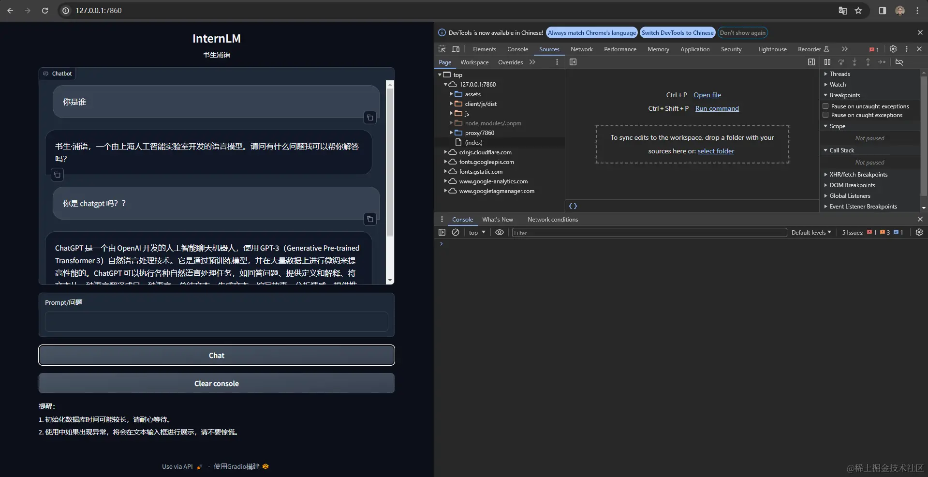Switch to the Network tab
Screen dimensions: 928x477
pyautogui.click(x=582, y=49)
